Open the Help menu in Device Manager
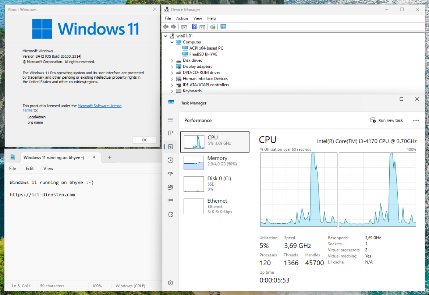The width and height of the screenshot is (429, 295). click(212, 18)
